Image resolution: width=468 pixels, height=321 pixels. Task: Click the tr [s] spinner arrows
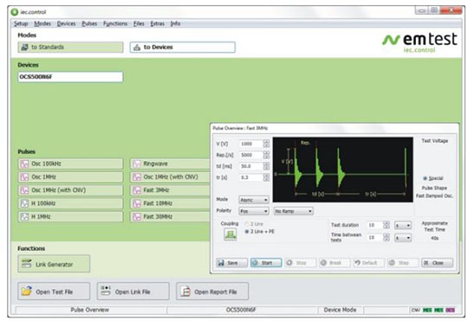266,177
